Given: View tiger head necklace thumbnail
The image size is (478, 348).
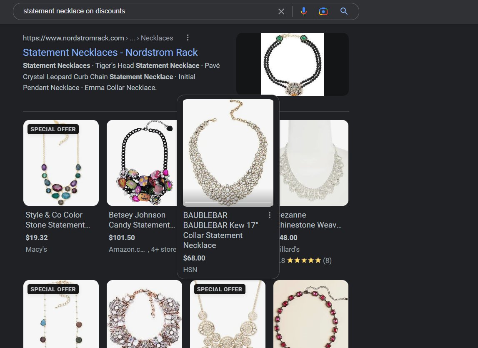Looking at the screenshot, I should 293,64.
